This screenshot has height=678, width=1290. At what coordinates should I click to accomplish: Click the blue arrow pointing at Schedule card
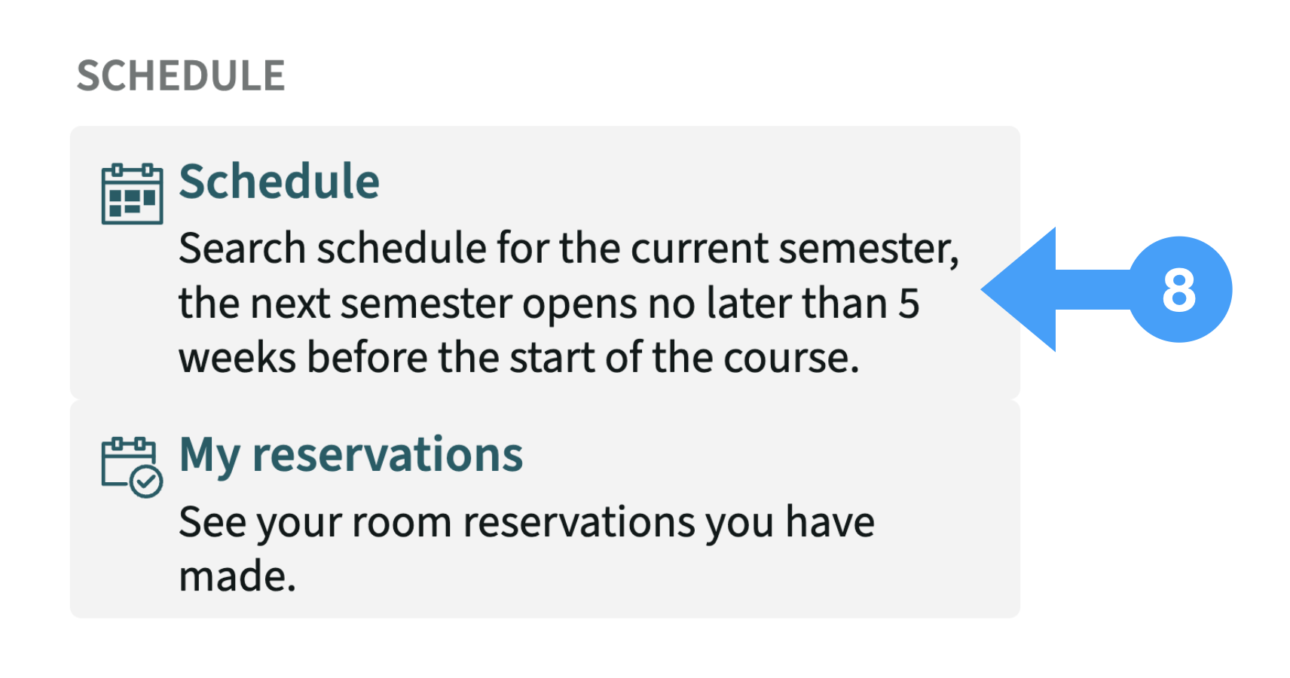point(1055,289)
